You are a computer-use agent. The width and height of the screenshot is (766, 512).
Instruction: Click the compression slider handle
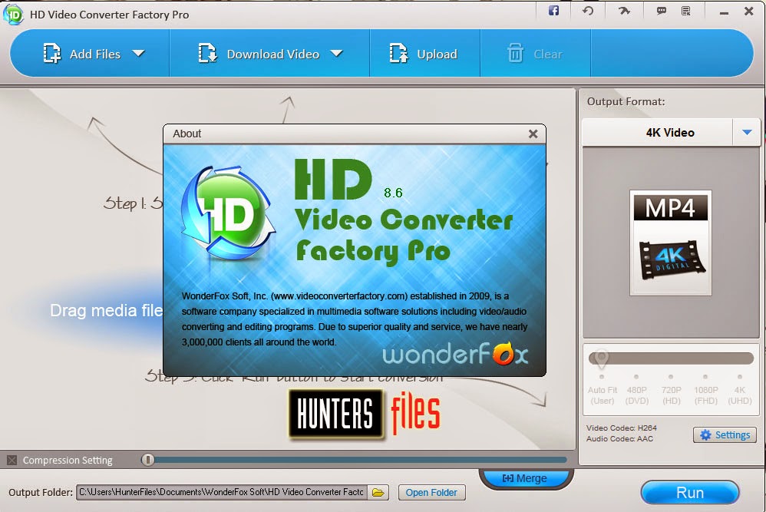tap(147, 460)
